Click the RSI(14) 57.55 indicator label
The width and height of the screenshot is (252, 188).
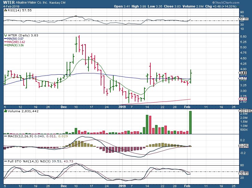[20, 10]
